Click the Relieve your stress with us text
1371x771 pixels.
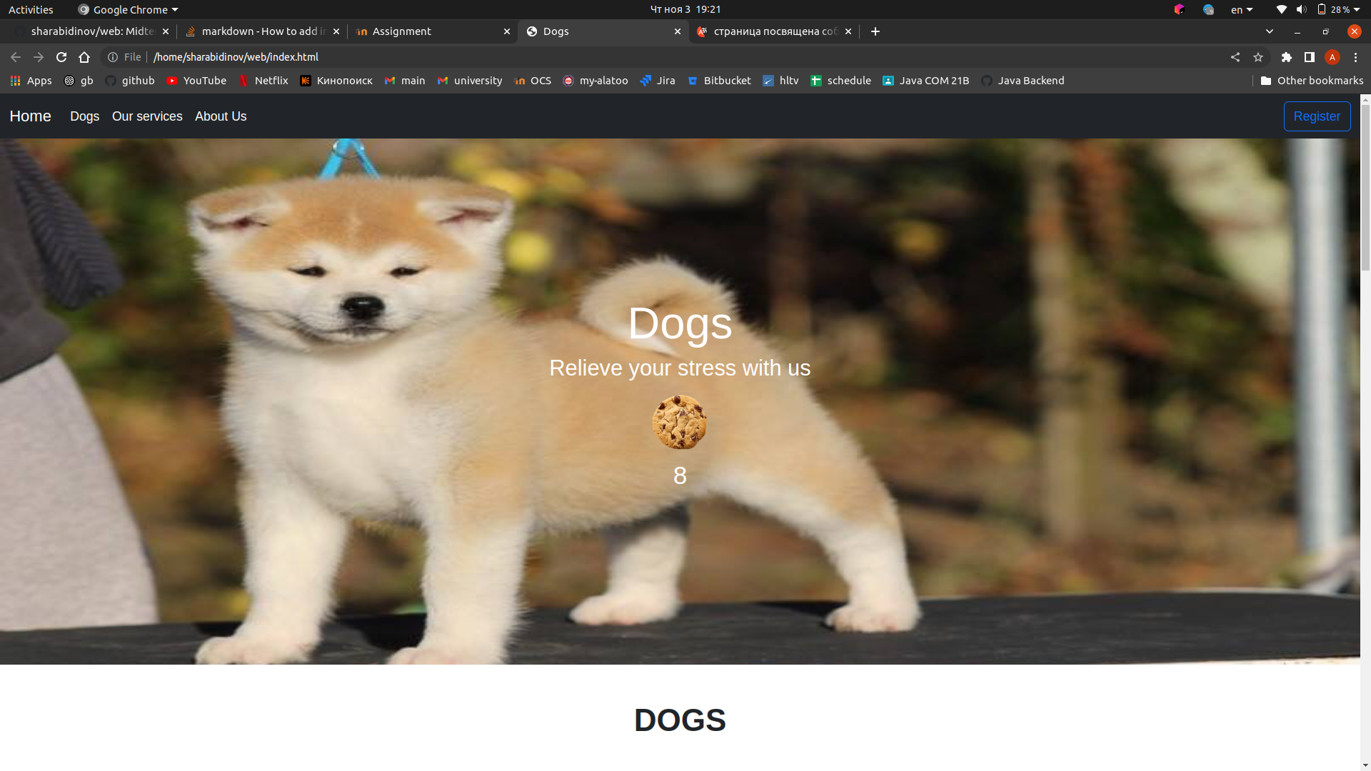pos(680,368)
